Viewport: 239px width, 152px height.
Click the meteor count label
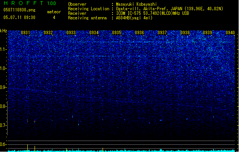tap(54, 12)
